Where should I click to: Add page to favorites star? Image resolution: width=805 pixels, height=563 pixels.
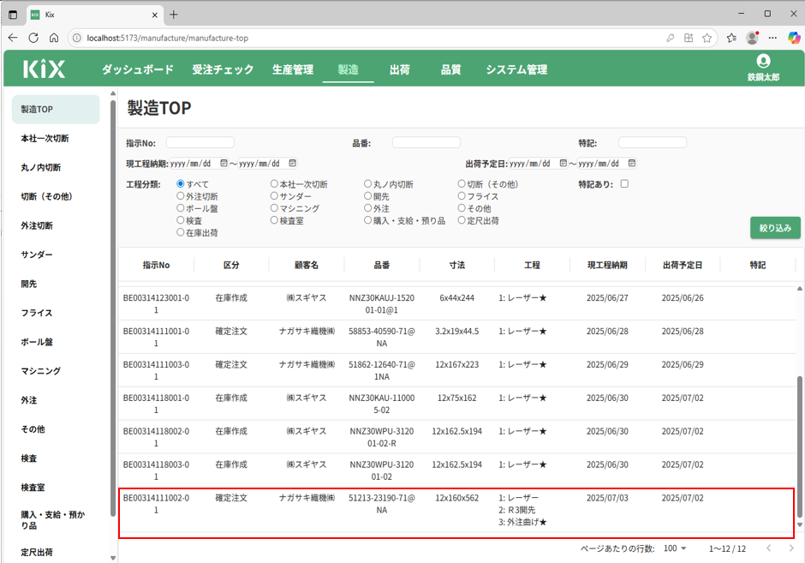[707, 38]
